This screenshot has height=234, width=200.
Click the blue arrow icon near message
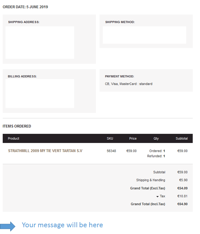tap(8, 226)
